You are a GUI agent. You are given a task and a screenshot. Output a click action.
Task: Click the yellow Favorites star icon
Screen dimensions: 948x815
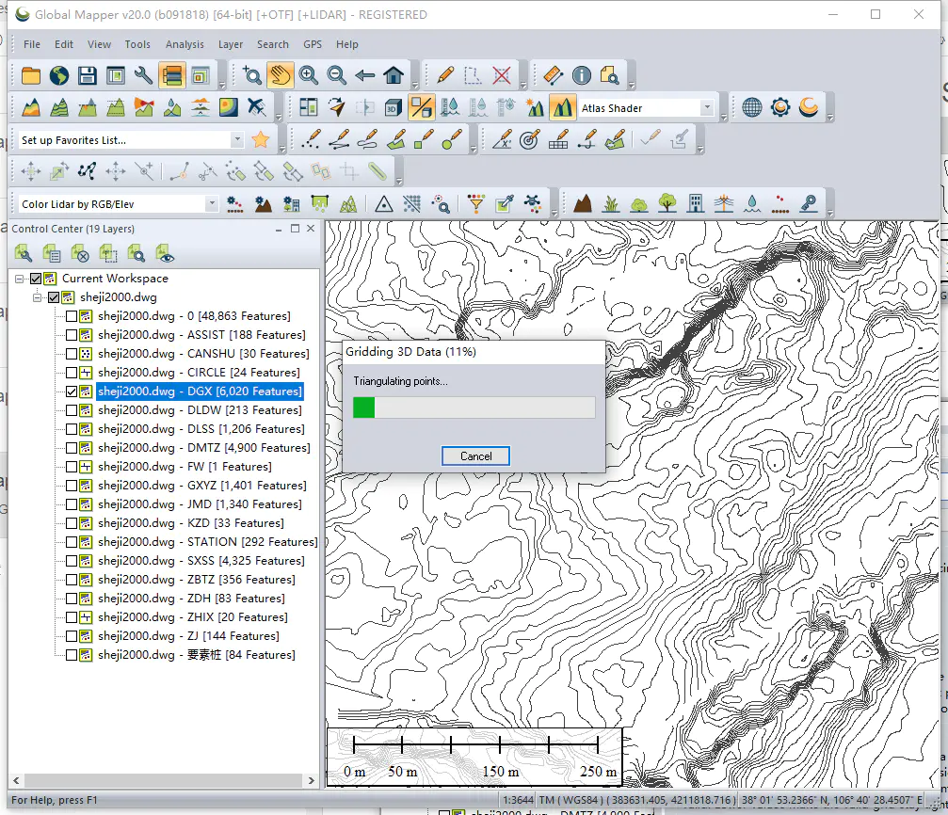pos(261,140)
